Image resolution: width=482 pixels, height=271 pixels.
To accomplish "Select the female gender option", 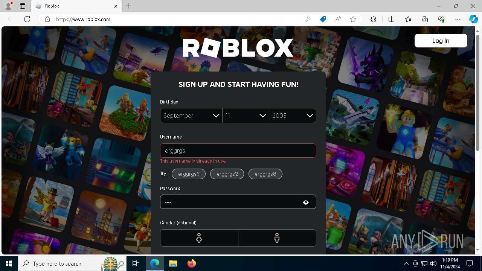I will click(x=199, y=238).
